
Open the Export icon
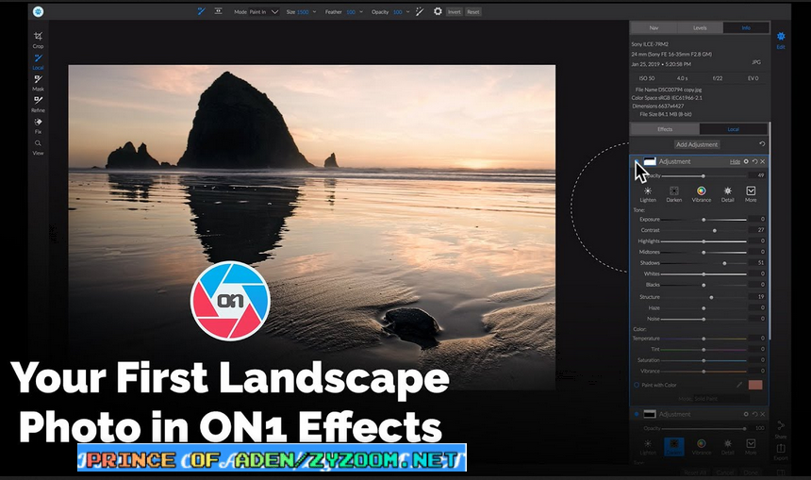781,452
